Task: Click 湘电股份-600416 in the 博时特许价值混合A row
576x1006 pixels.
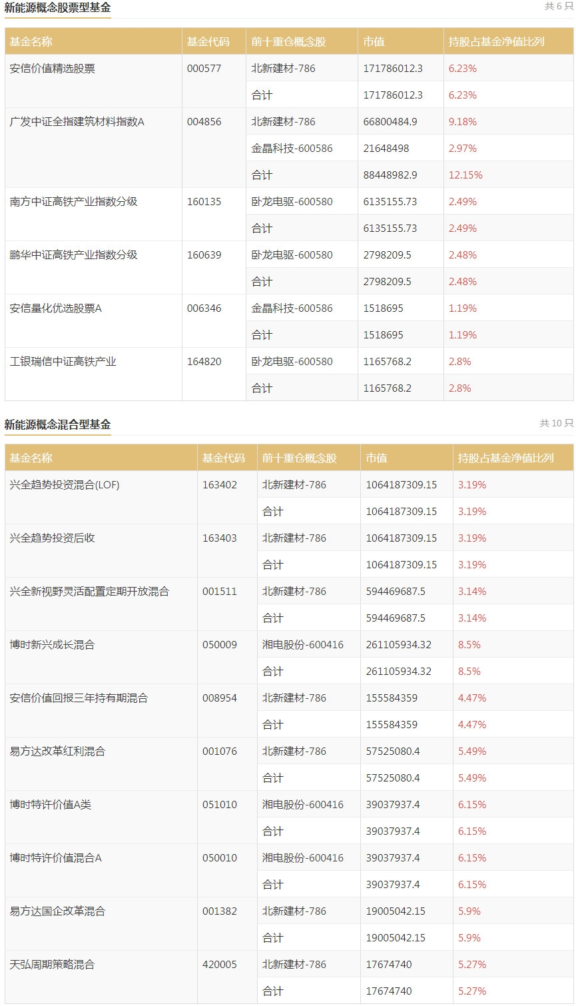Action: tap(303, 857)
